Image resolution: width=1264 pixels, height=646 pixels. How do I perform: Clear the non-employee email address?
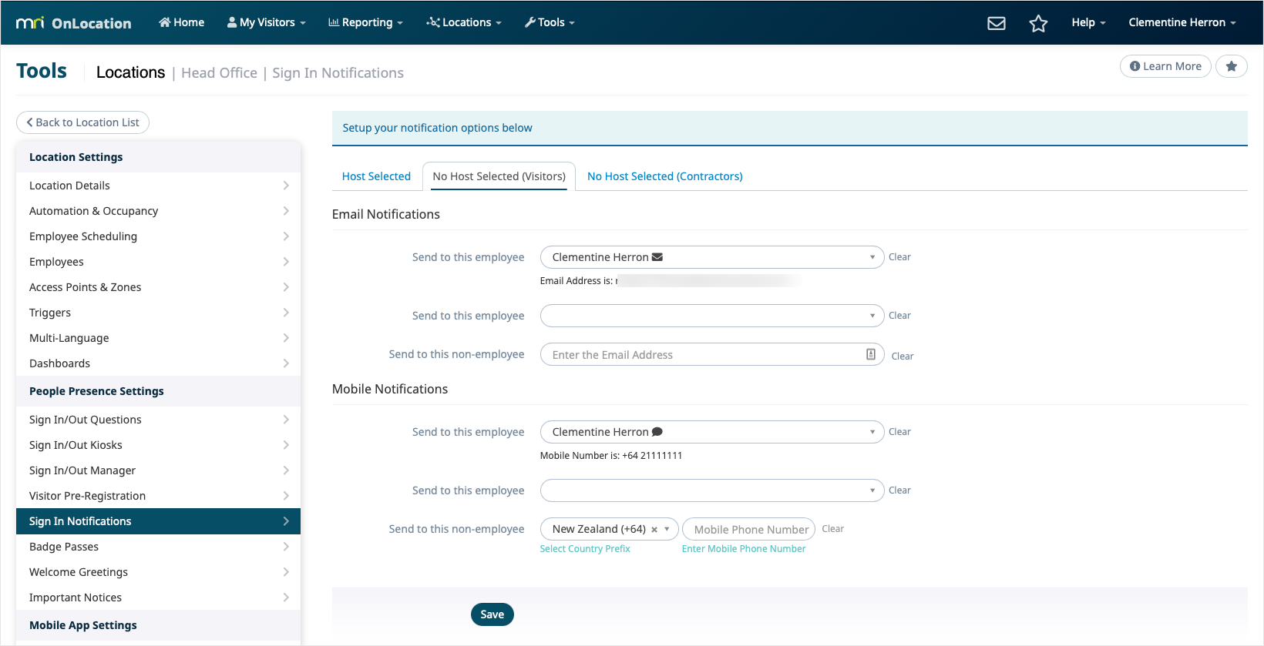(903, 356)
